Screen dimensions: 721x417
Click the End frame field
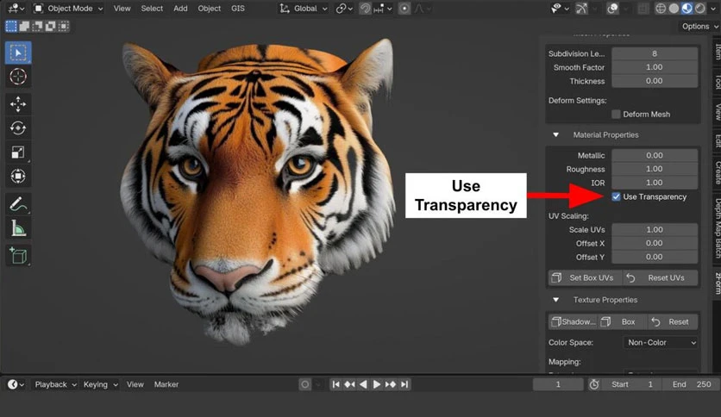coord(691,384)
